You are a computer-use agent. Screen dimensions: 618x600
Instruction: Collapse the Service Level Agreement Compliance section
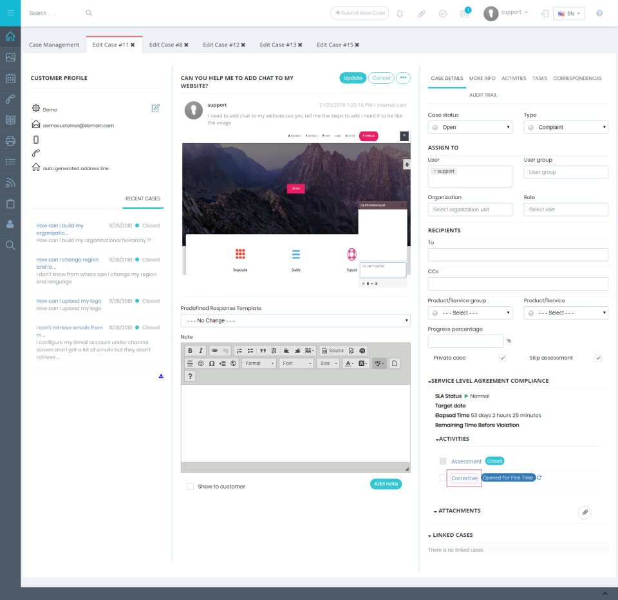[429, 381]
